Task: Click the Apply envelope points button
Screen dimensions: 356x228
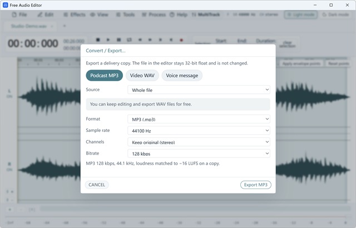Action: pos(301,63)
